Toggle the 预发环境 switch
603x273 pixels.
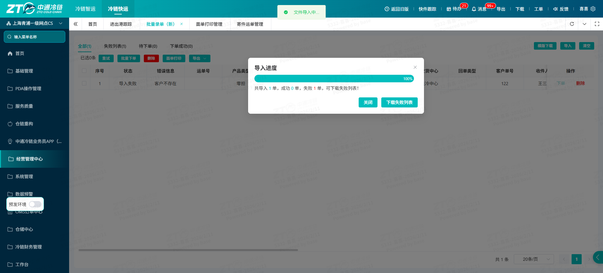point(35,204)
